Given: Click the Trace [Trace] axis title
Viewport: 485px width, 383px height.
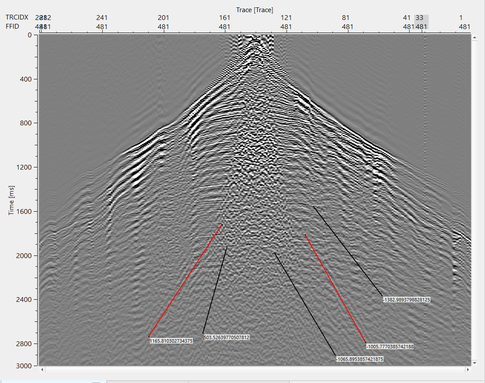Looking at the screenshot, I should pos(254,10).
